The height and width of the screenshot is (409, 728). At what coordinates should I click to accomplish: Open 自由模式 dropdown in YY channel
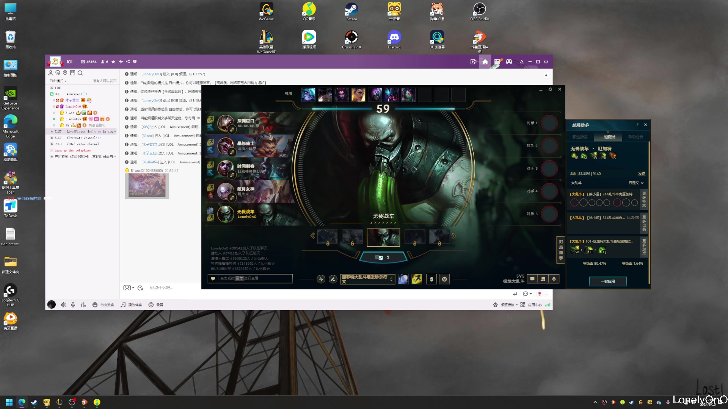tap(58, 81)
